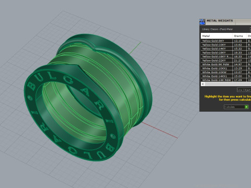Image resolution: width=251 pixels, height=188 pixels.
Task: Select the White Gold:9K PdW row
Action: pos(226,64)
